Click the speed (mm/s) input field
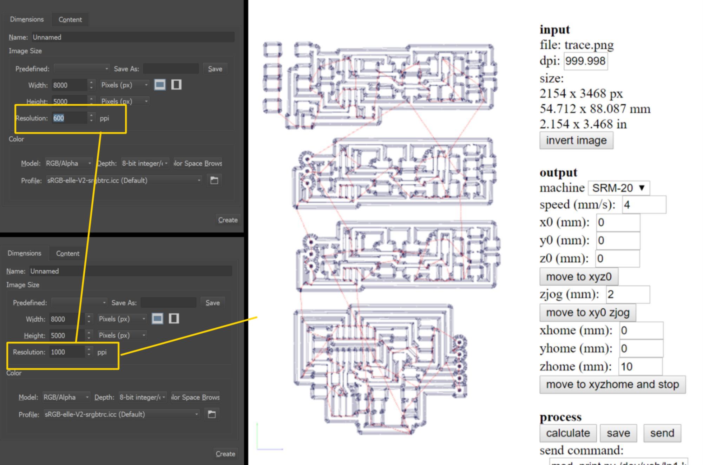703x465 pixels. pyautogui.click(x=644, y=205)
